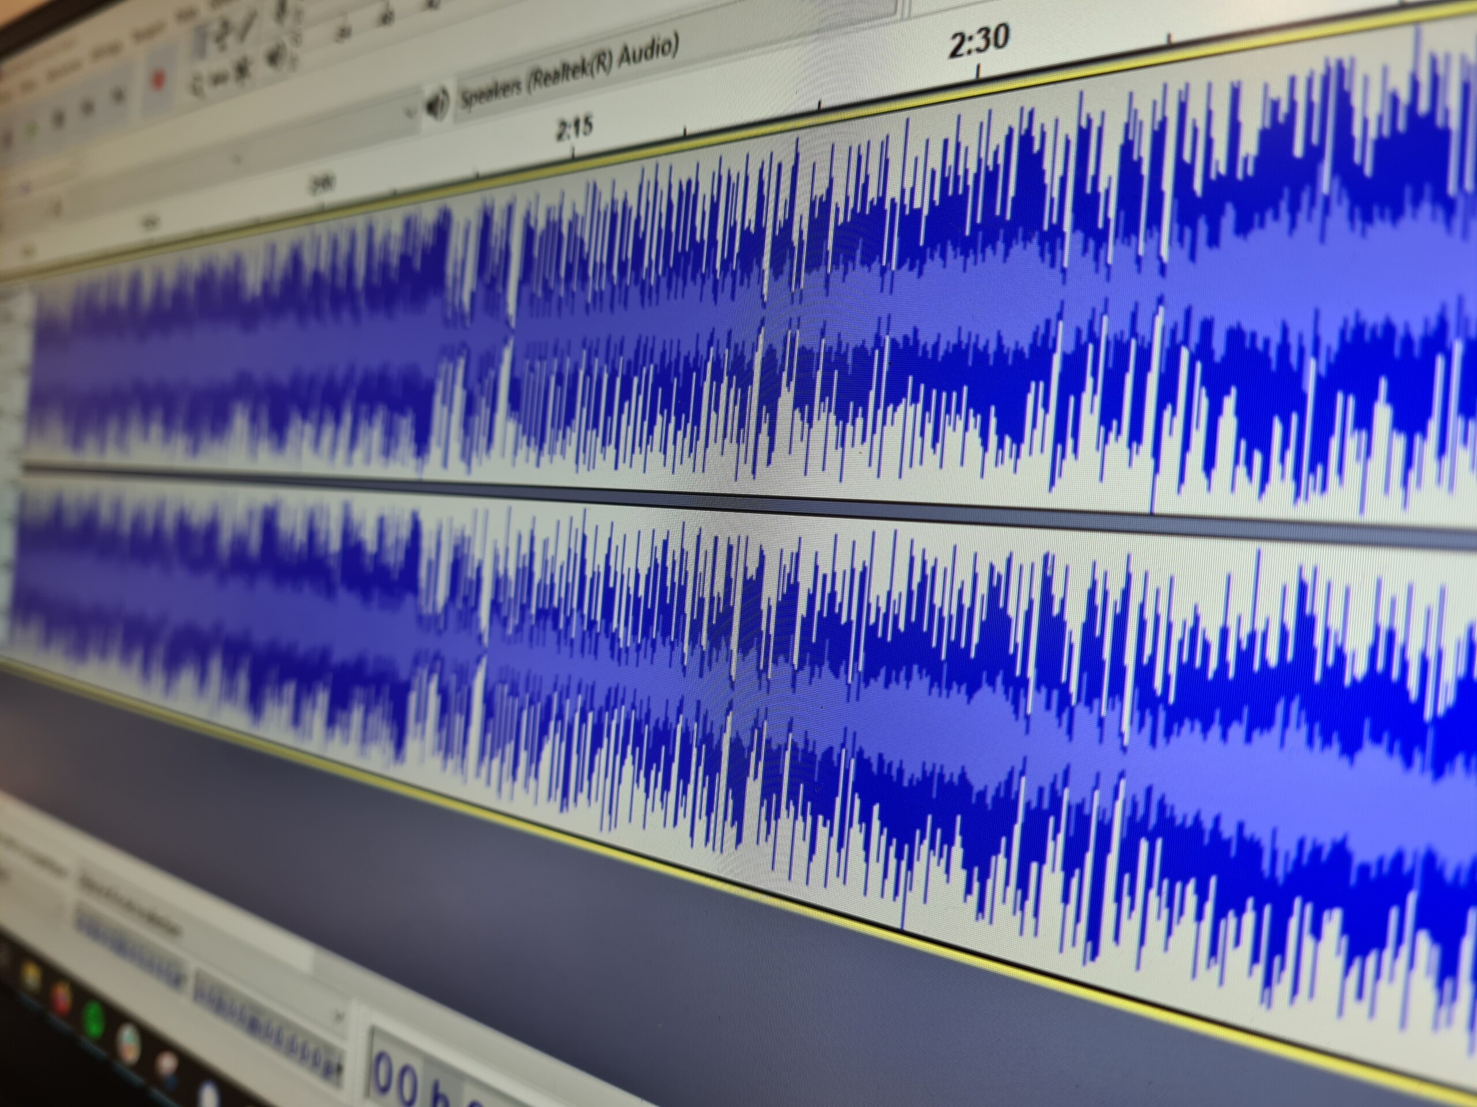1477x1107 pixels.
Task: Click the Stop button in the transport toolbar
Action: click(59, 119)
